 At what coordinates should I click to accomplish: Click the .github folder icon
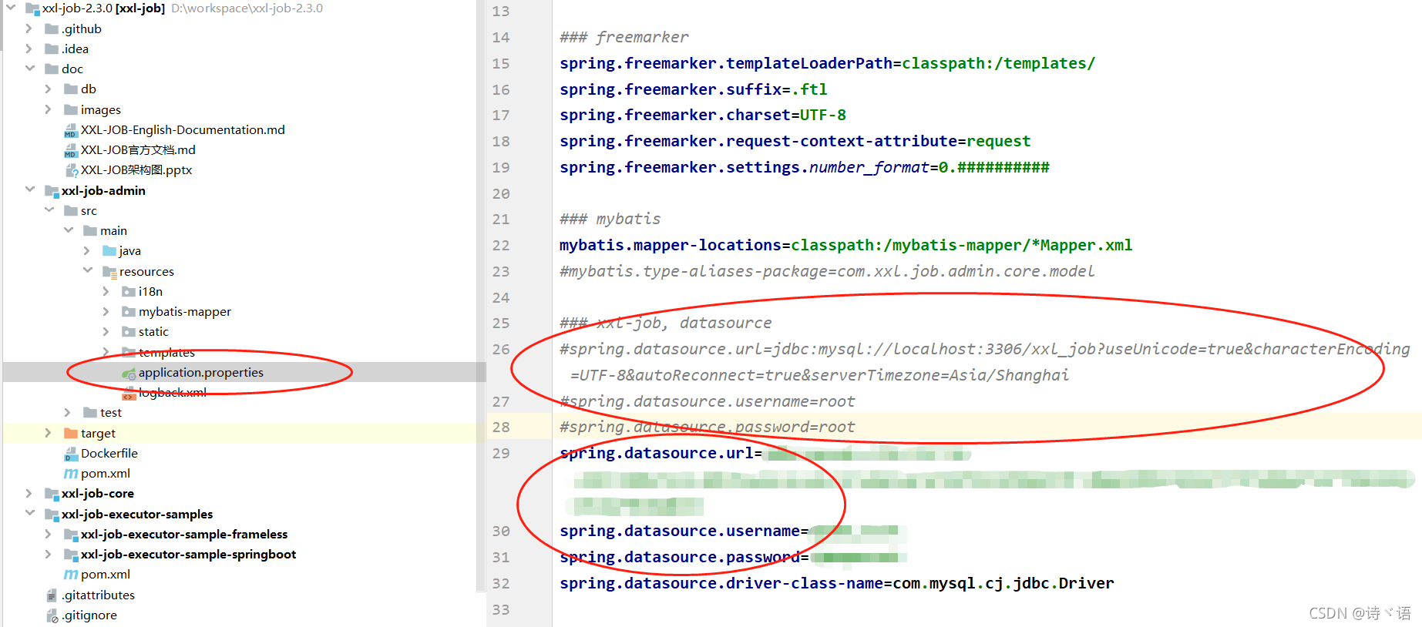pyautogui.click(x=52, y=28)
